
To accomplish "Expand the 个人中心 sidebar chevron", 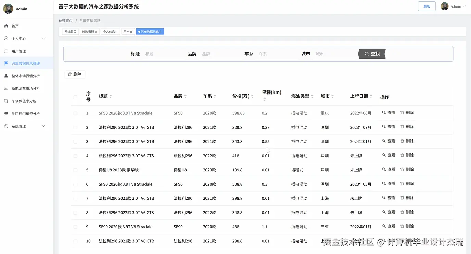I will click(x=43, y=38).
